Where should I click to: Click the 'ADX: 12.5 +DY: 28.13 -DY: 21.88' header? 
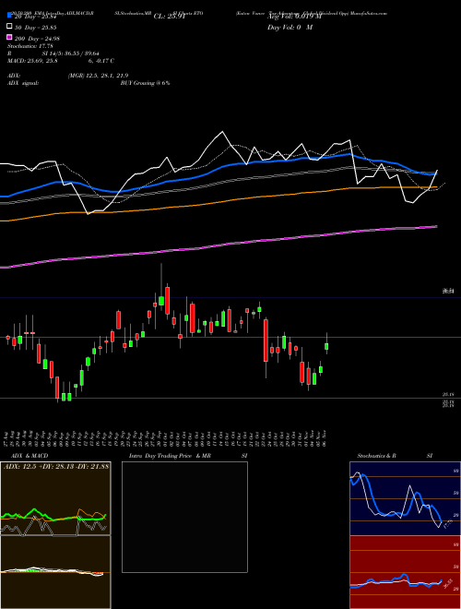coord(56,466)
